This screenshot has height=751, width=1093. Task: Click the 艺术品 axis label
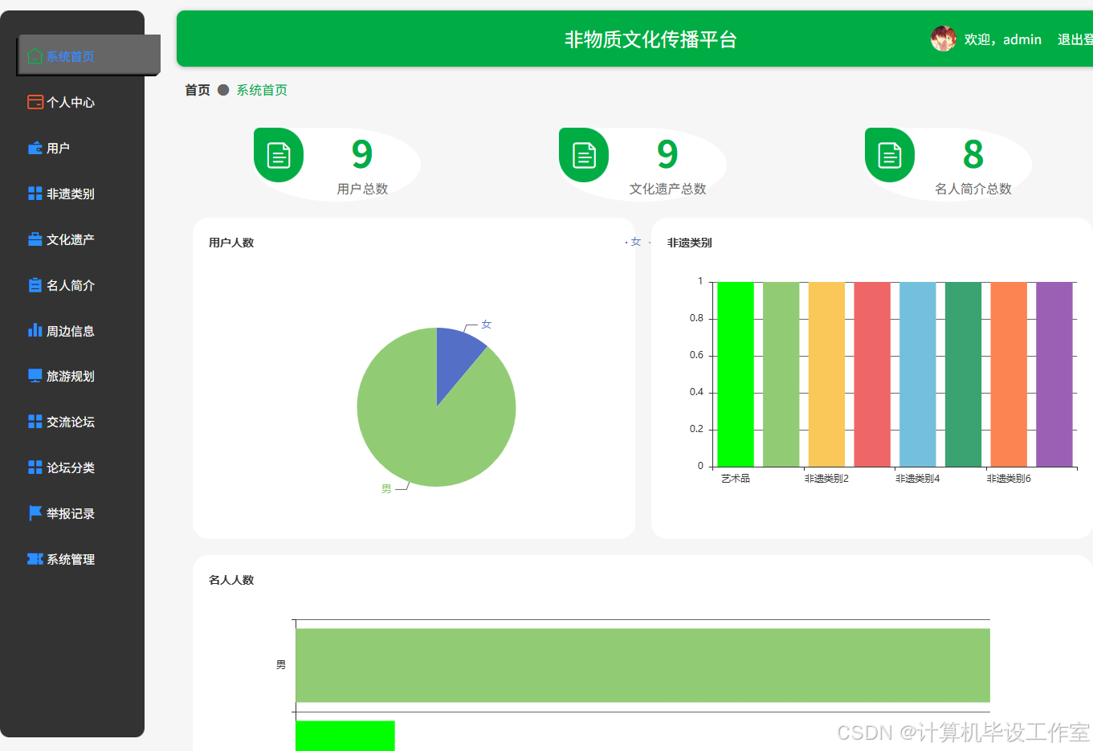click(x=736, y=479)
